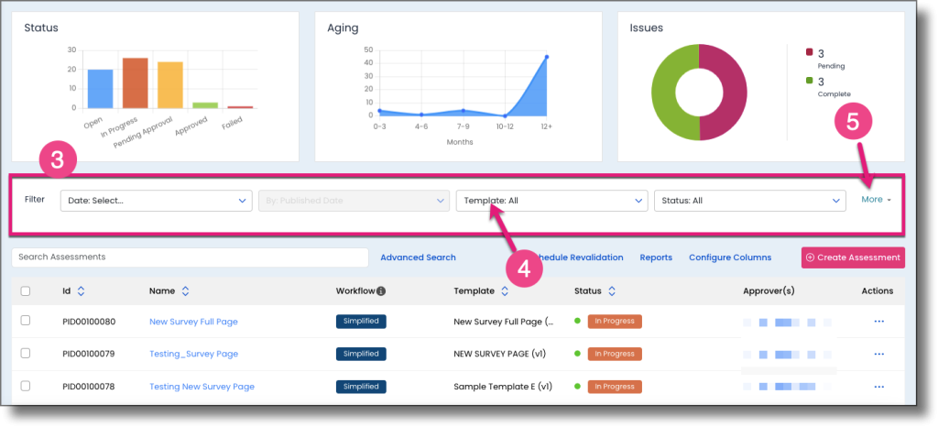This screenshot has width=938, height=427.
Task: Click the PID00100079 id cell
Action: [x=89, y=354]
